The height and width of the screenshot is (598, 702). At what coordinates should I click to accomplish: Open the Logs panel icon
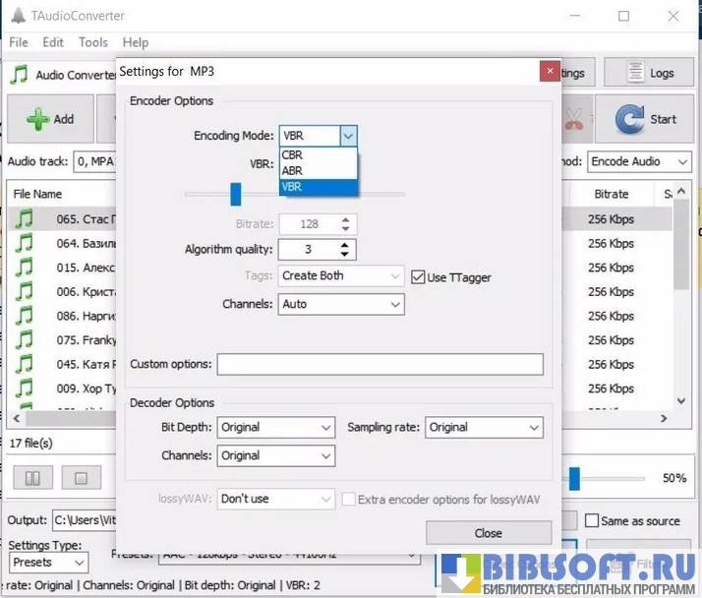(x=636, y=73)
